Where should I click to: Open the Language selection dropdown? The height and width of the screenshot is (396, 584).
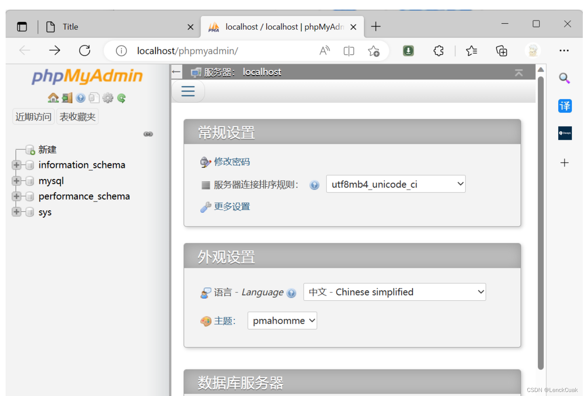click(394, 292)
